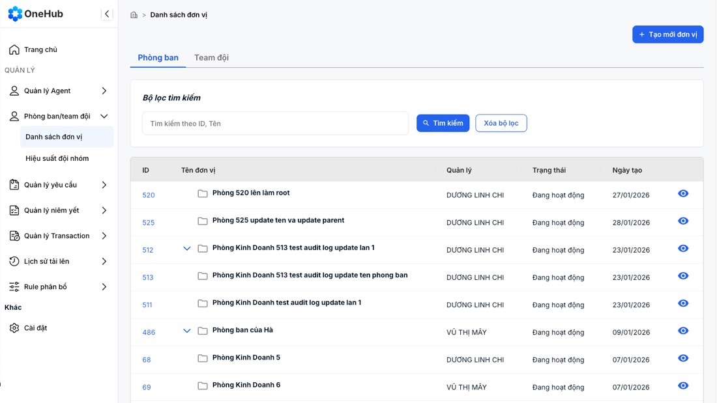Expand the Lịch sử tải lên chevron

pos(104,261)
